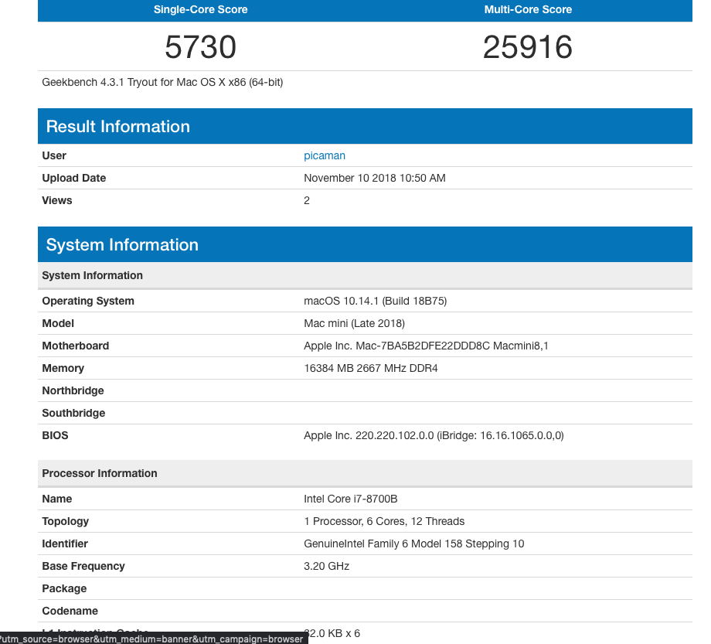The width and height of the screenshot is (711, 644).
Task: Select the Mac mini (Late 2018) model text
Action: tap(354, 323)
